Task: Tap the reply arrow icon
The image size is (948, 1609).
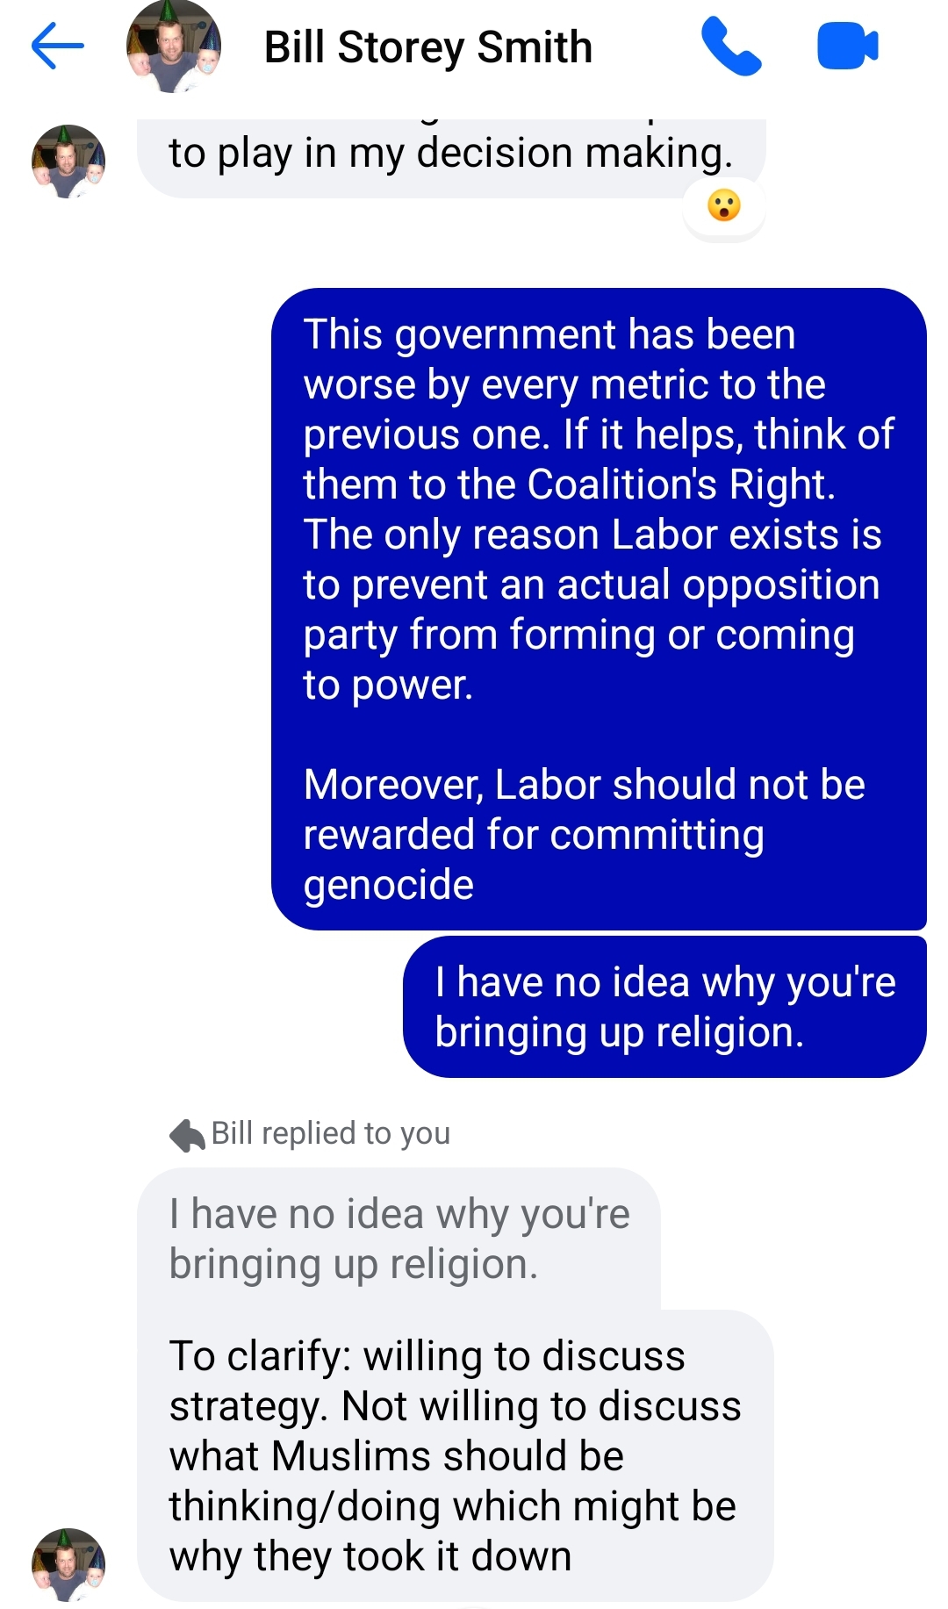Action: click(x=187, y=1135)
